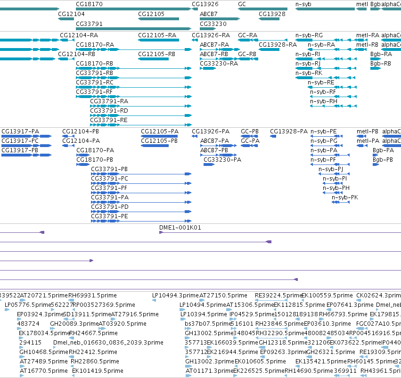Screen dimensions: 401x378
Task: Click transcript n-syb-RG
Action: [x=309, y=35]
